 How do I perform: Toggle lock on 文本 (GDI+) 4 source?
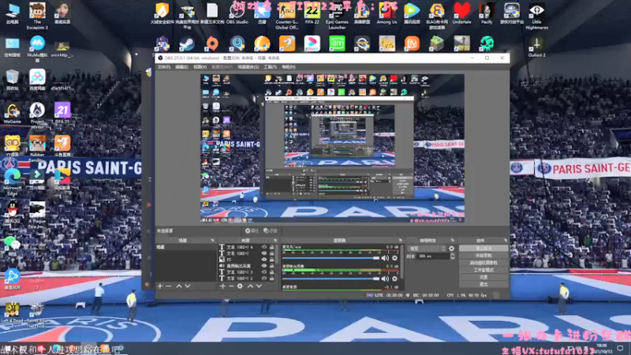click(x=272, y=247)
